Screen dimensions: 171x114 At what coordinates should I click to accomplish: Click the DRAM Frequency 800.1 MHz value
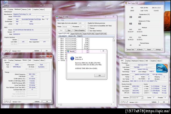tap(32, 74)
